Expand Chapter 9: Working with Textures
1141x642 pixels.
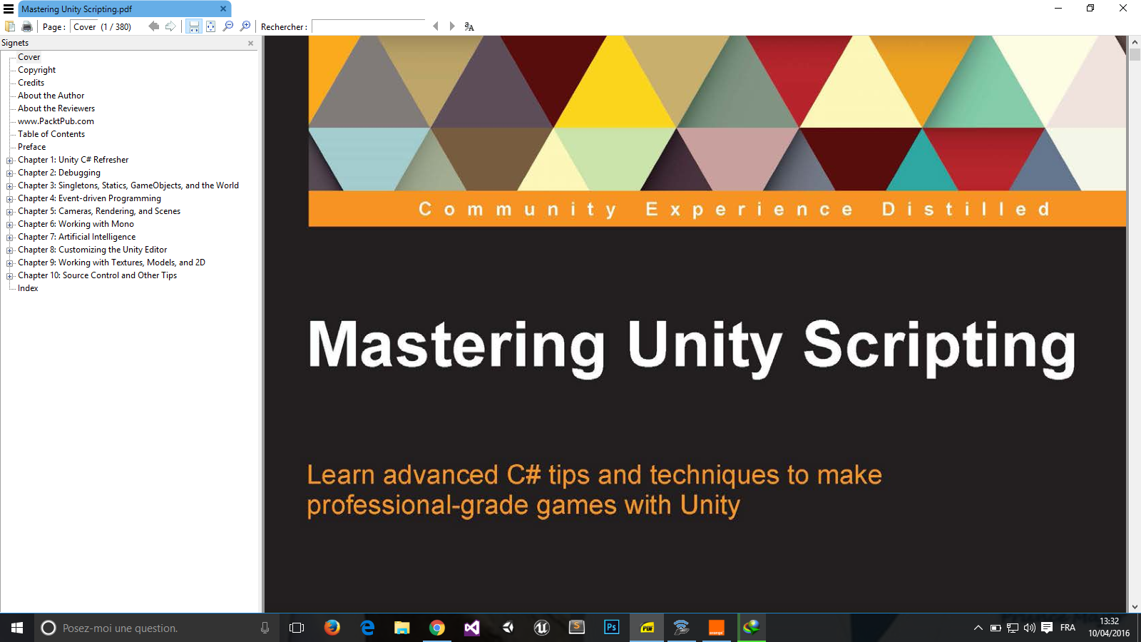pos(10,263)
